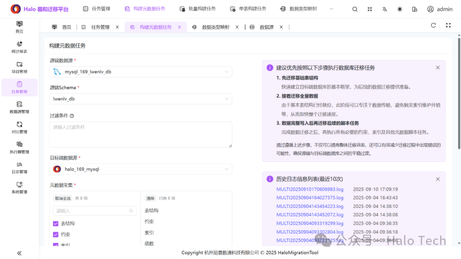Image resolution: width=461 pixels, height=259 pixels.
Task: Open log MULTI20250904143454223.log
Action: 309,206
